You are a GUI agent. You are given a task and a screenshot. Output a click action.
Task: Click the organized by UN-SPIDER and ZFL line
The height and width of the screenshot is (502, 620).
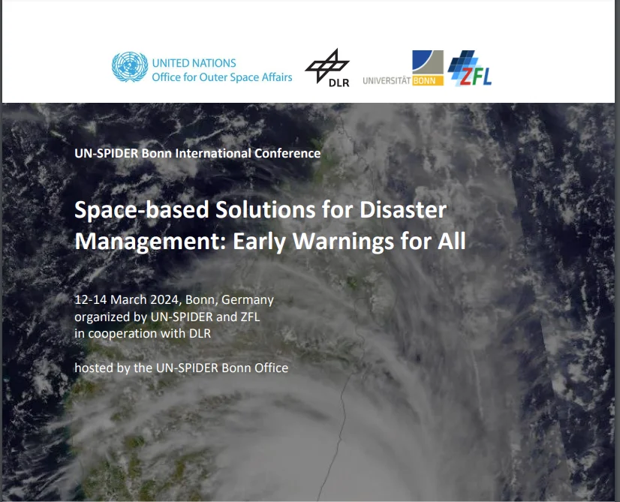(167, 317)
